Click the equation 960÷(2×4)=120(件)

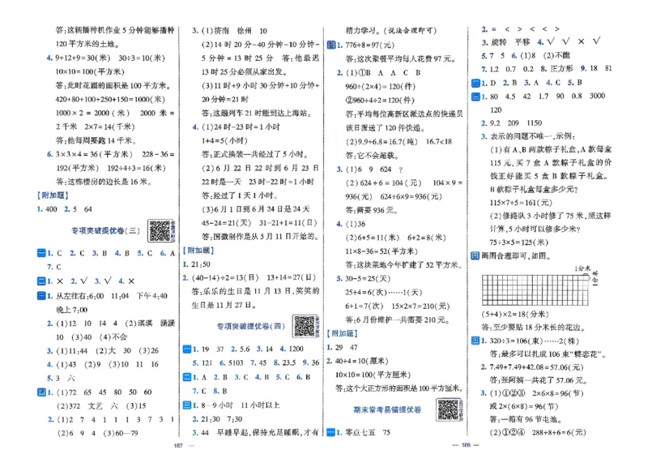[380, 87]
